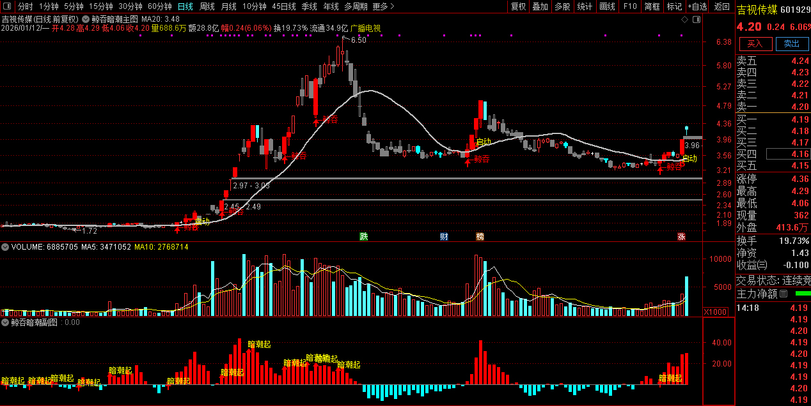This screenshot has height=406, width=811.
Task: Click the 6.50 peak price label
Action: [x=358, y=40]
